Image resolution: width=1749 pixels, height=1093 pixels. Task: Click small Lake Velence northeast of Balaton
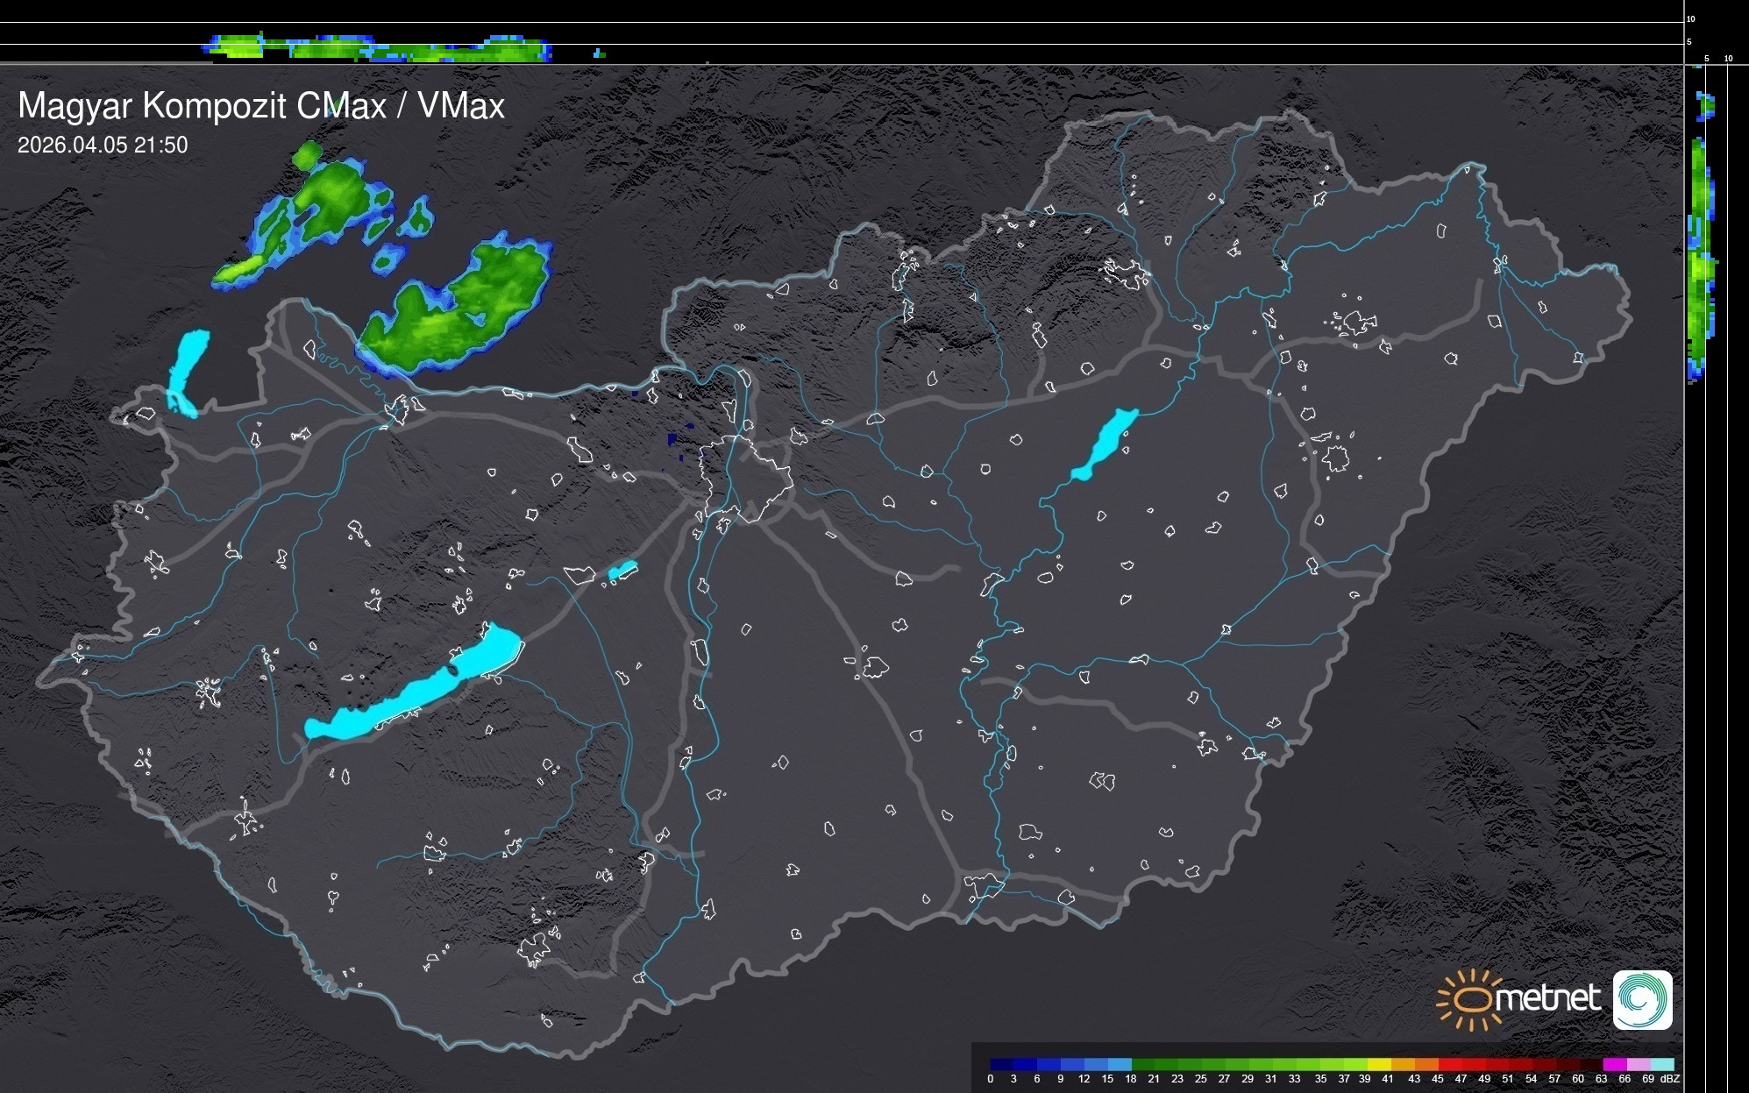[x=622, y=571]
